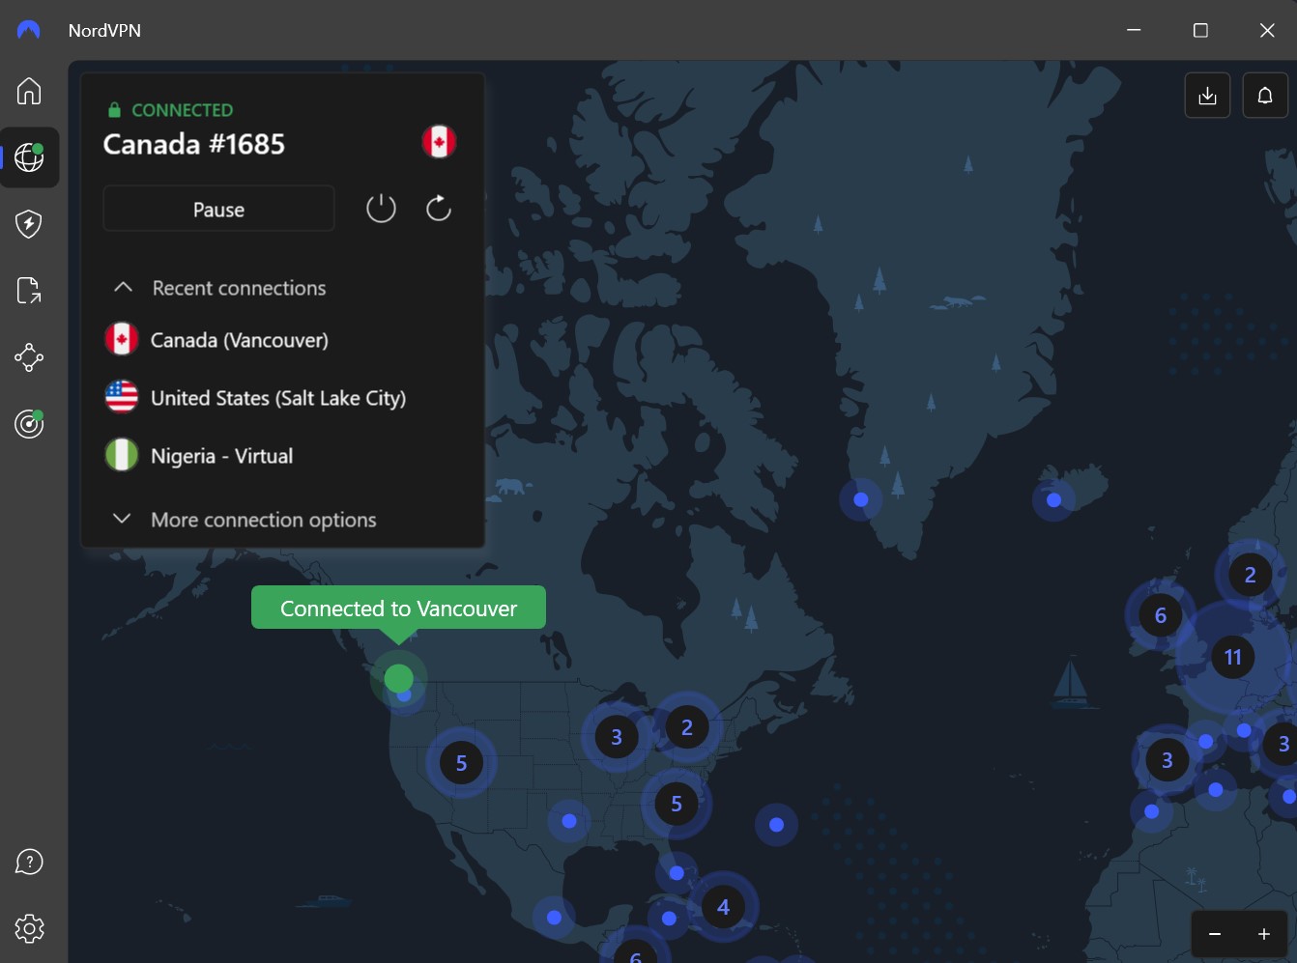Disconnect using the power icon
The height and width of the screenshot is (963, 1297).
(381, 208)
